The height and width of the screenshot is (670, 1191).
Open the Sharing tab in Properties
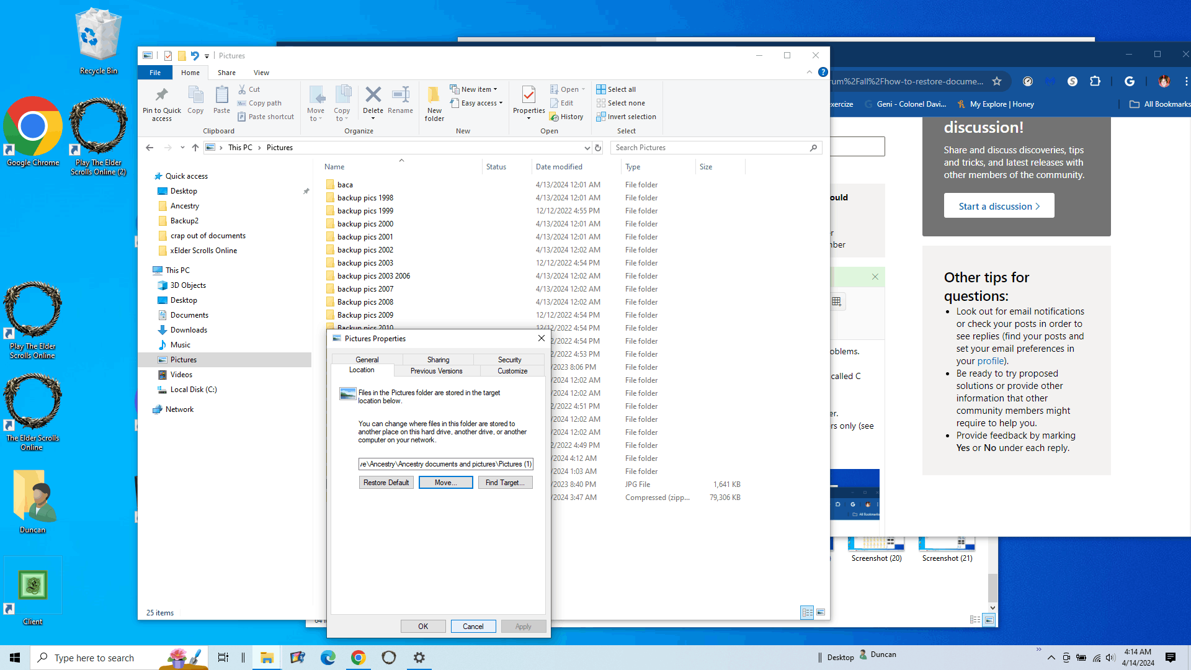438,360
